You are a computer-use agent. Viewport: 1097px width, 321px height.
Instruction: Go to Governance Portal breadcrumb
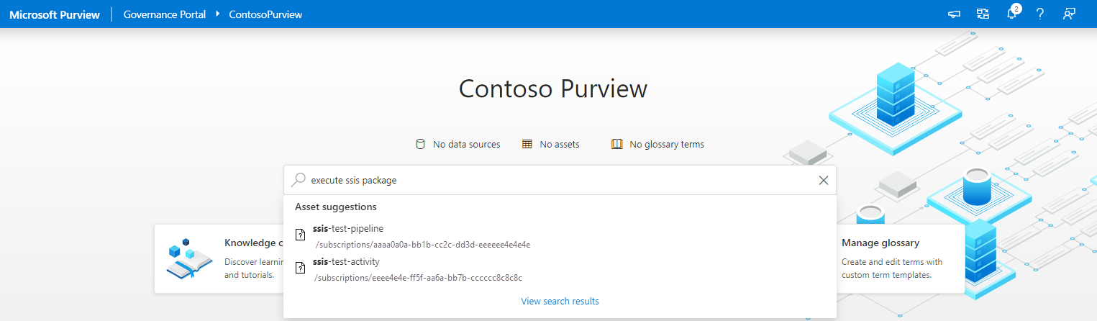pos(165,14)
